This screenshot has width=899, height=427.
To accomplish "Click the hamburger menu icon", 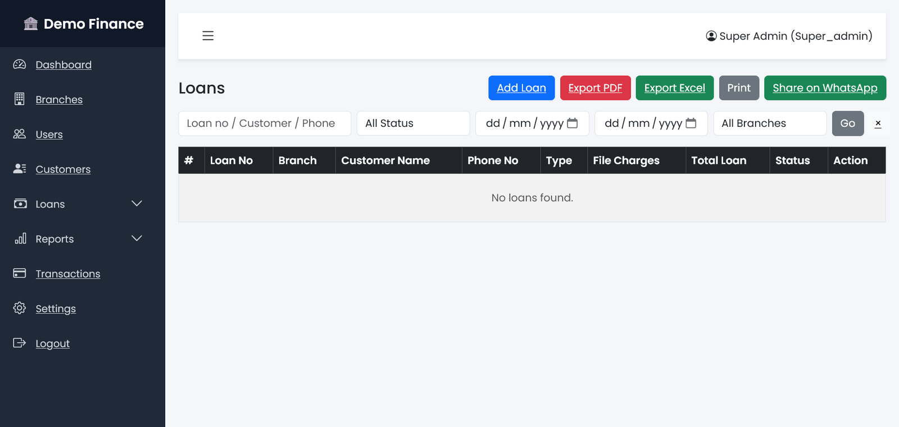I will tap(208, 36).
